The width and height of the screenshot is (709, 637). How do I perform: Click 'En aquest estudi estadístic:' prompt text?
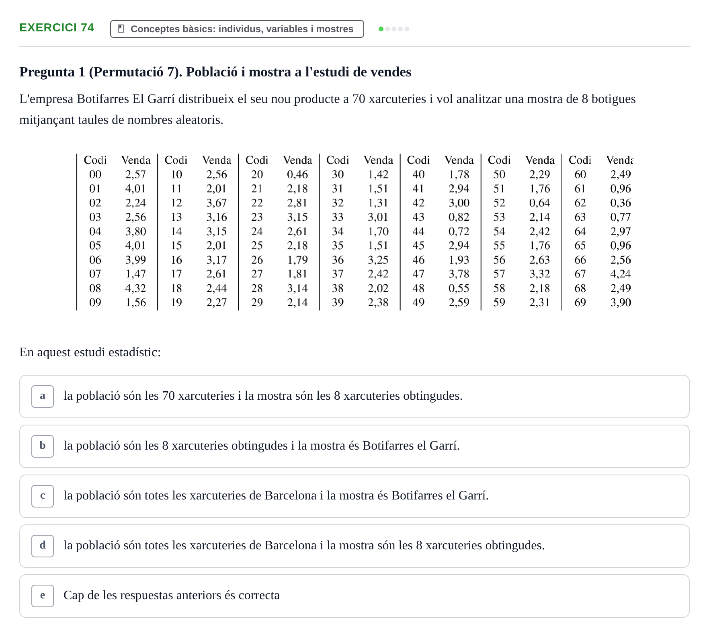(x=90, y=352)
